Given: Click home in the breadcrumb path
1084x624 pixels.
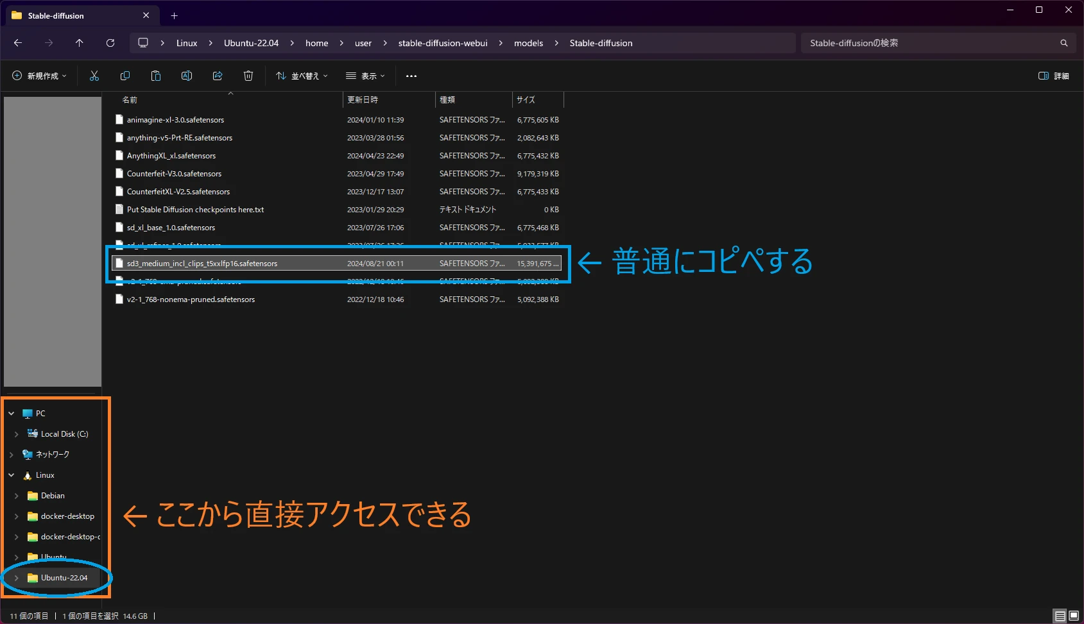Looking at the screenshot, I should 316,43.
